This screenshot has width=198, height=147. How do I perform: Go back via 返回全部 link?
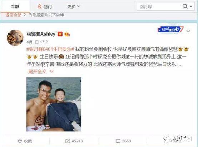13,15
